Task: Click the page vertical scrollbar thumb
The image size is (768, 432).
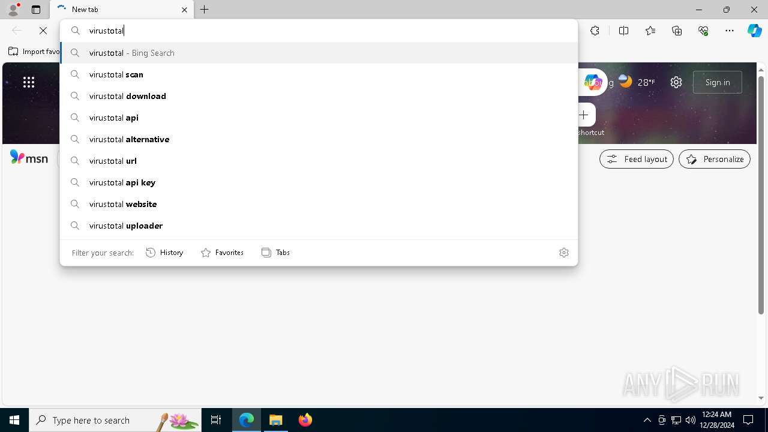Action: (x=761, y=195)
